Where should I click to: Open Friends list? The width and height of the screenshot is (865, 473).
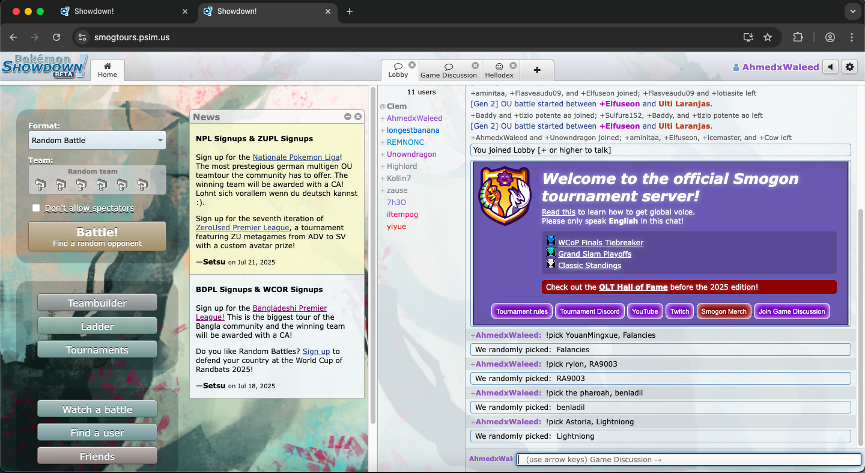pyautogui.click(x=97, y=456)
